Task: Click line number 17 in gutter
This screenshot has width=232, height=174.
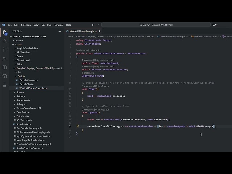Action: point(70,113)
